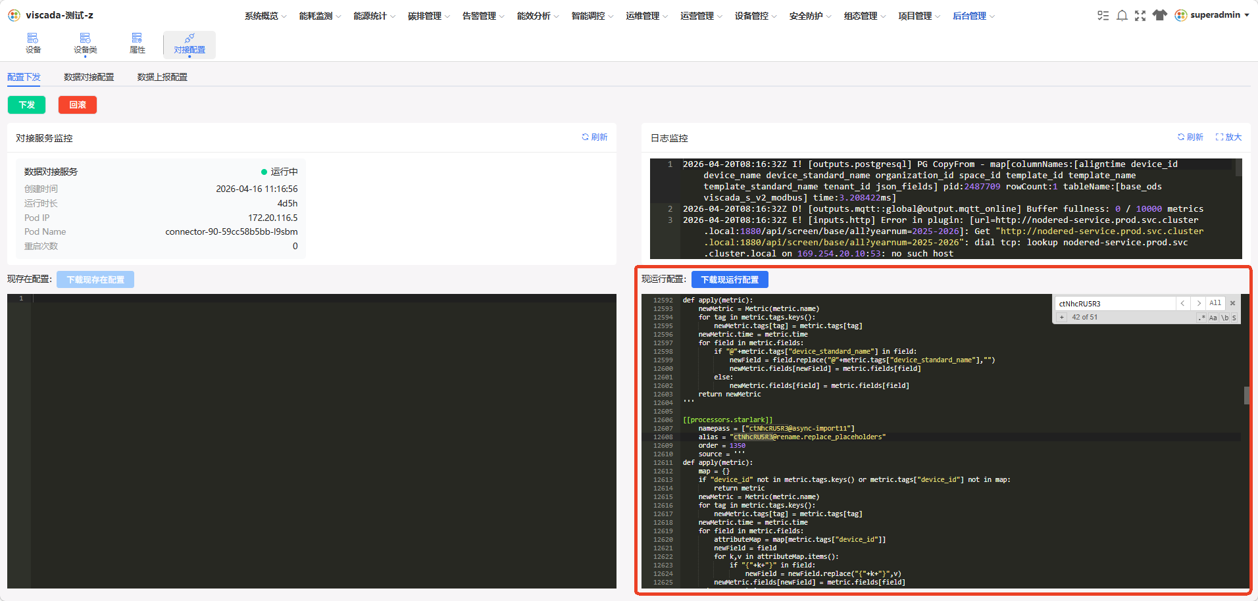The width and height of the screenshot is (1258, 601).
Task: Go to next search match
Action: tap(1199, 303)
